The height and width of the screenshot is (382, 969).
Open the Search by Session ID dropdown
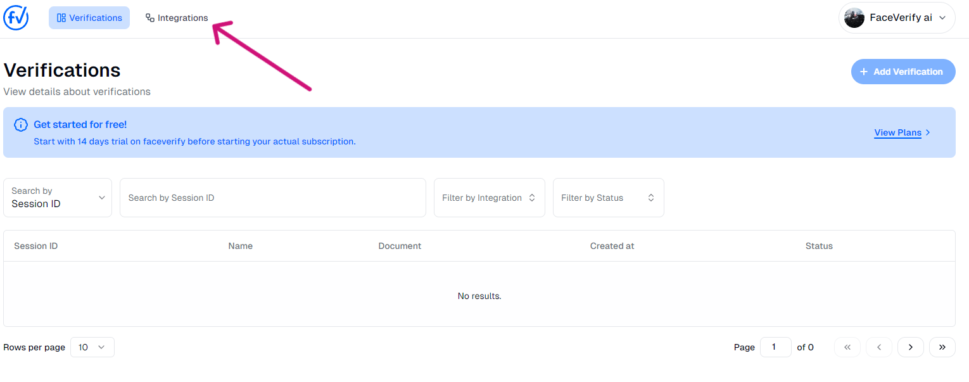(x=58, y=198)
